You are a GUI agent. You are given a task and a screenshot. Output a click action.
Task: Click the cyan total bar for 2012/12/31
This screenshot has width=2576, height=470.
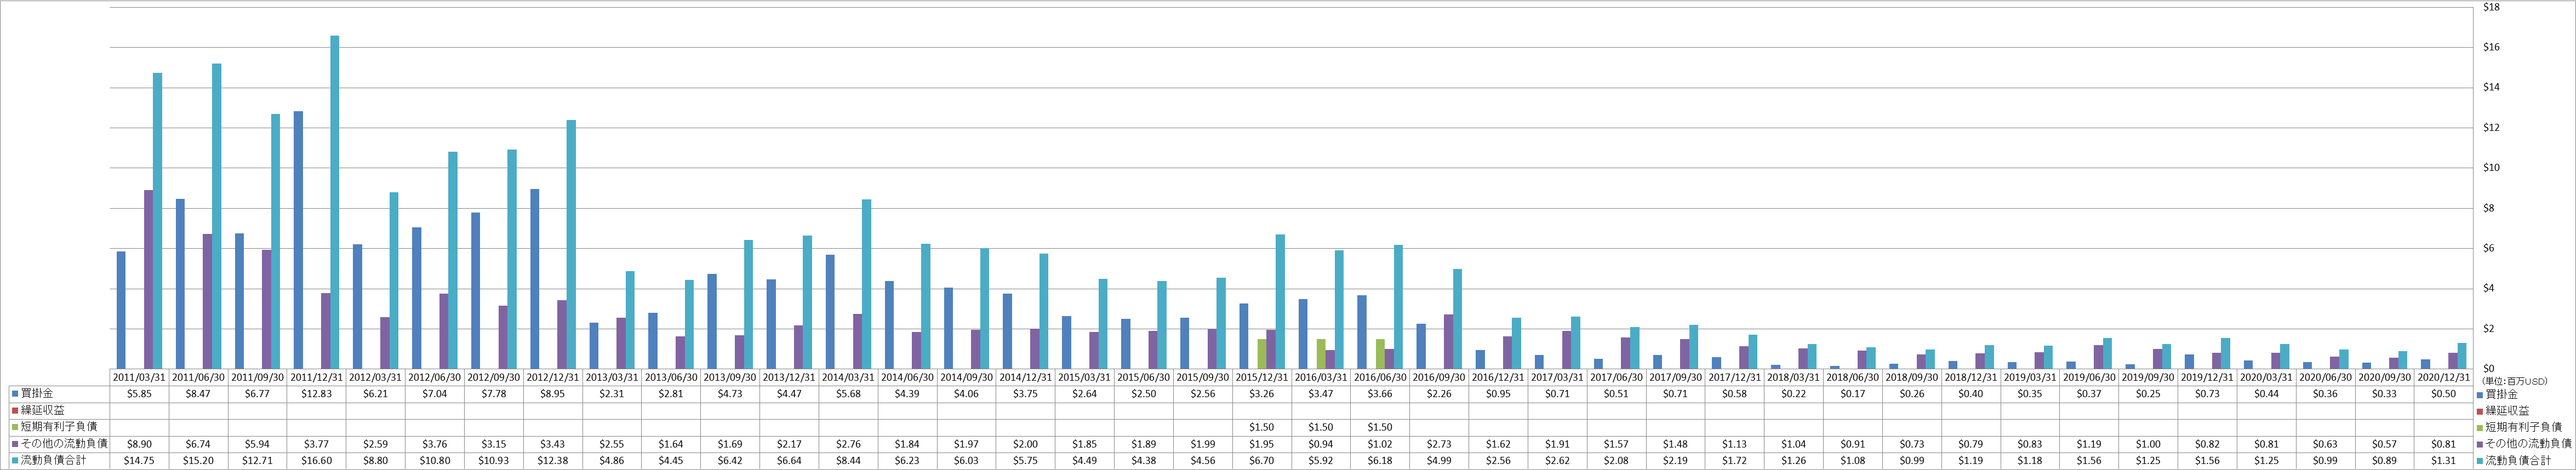pos(571,245)
